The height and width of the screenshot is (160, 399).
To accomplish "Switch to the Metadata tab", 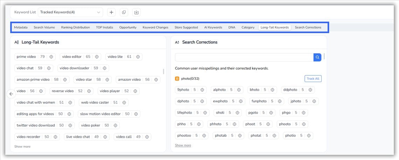I will [x=21, y=28].
